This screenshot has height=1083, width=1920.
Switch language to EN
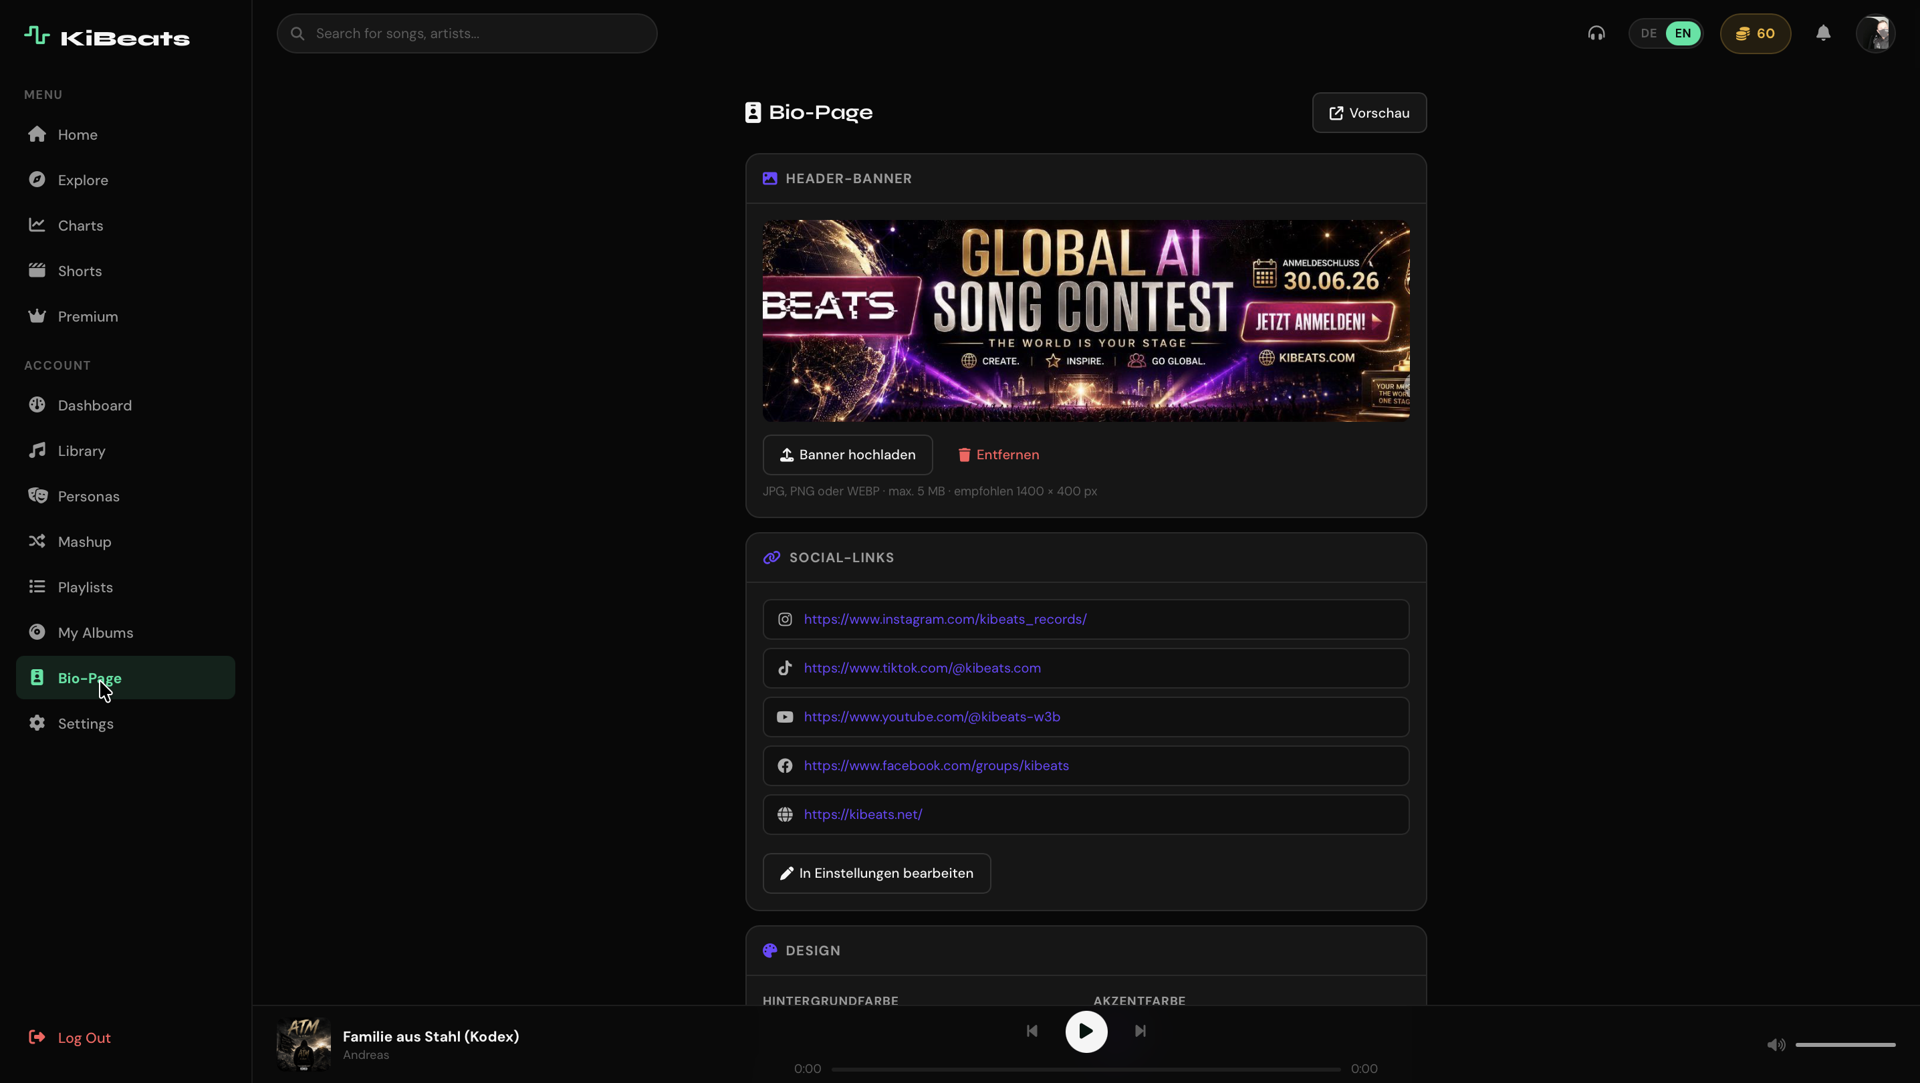(x=1683, y=33)
